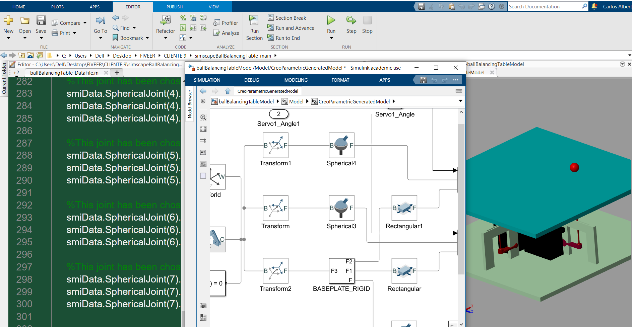The height and width of the screenshot is (327, 632).
Task: Click the wrap comments icon in CODE
Action: (203, 18)
